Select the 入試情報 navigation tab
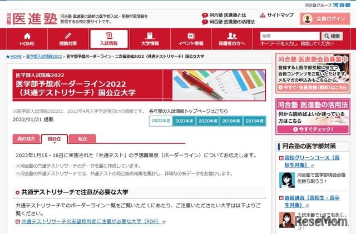The height and width of the screenshot is (234, 356). (x=109, y=39)
